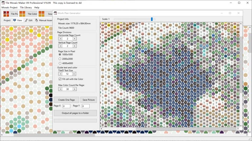Click Output all pages to a folder
This screenshot has width=252, height=141.
click(75, 113)
